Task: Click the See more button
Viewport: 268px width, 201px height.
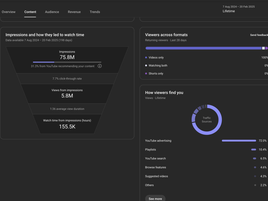Action: (x=155, y=199)
